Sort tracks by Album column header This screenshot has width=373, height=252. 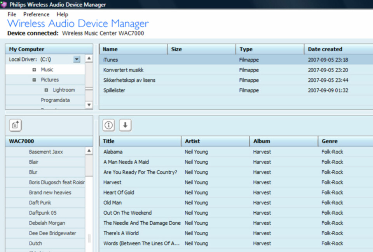coord(284,141)
